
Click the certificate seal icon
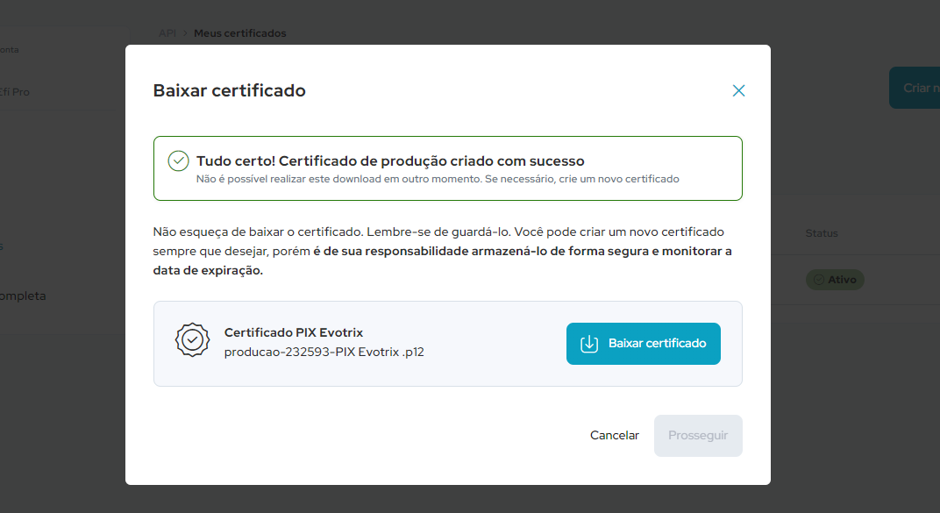pyautogui.click(x=192, y=339)
